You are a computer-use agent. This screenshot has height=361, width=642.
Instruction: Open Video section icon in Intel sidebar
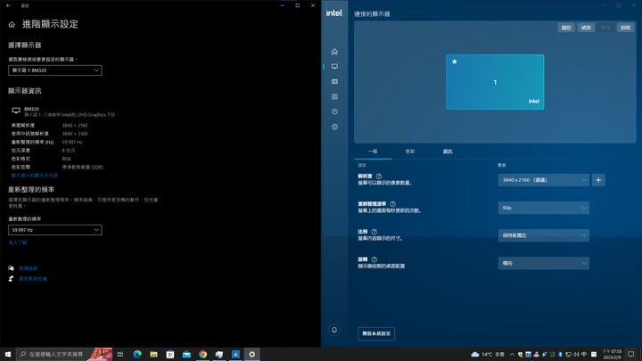(x=334, y=81)
